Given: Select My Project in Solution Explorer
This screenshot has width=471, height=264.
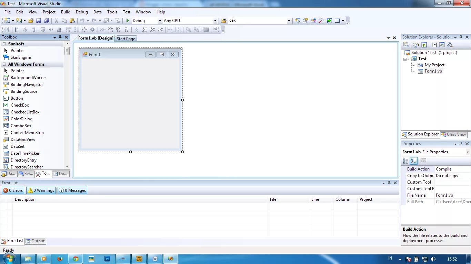Looking at the screenshot, I should click(x=434, y=65).
